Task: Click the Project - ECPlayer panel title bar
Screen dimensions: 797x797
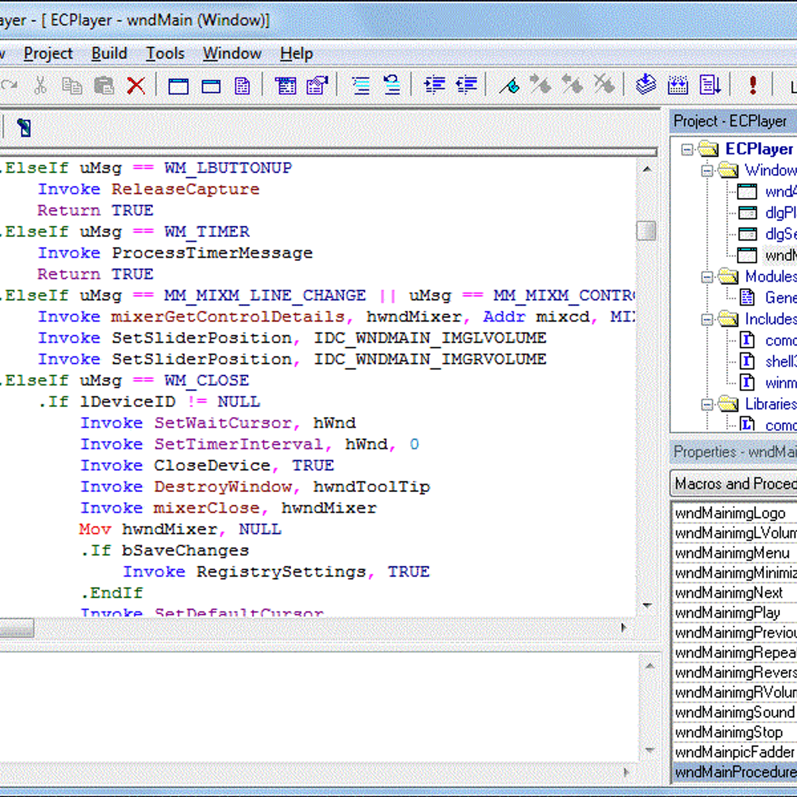Action: (733, 121)
